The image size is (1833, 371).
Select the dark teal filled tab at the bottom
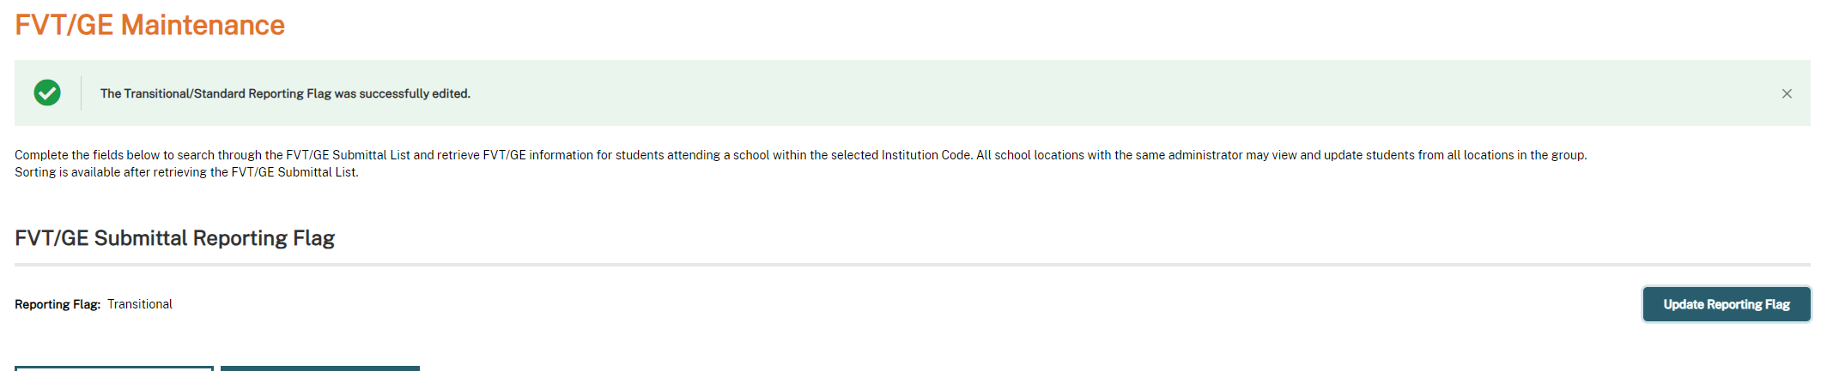(319, 368)
